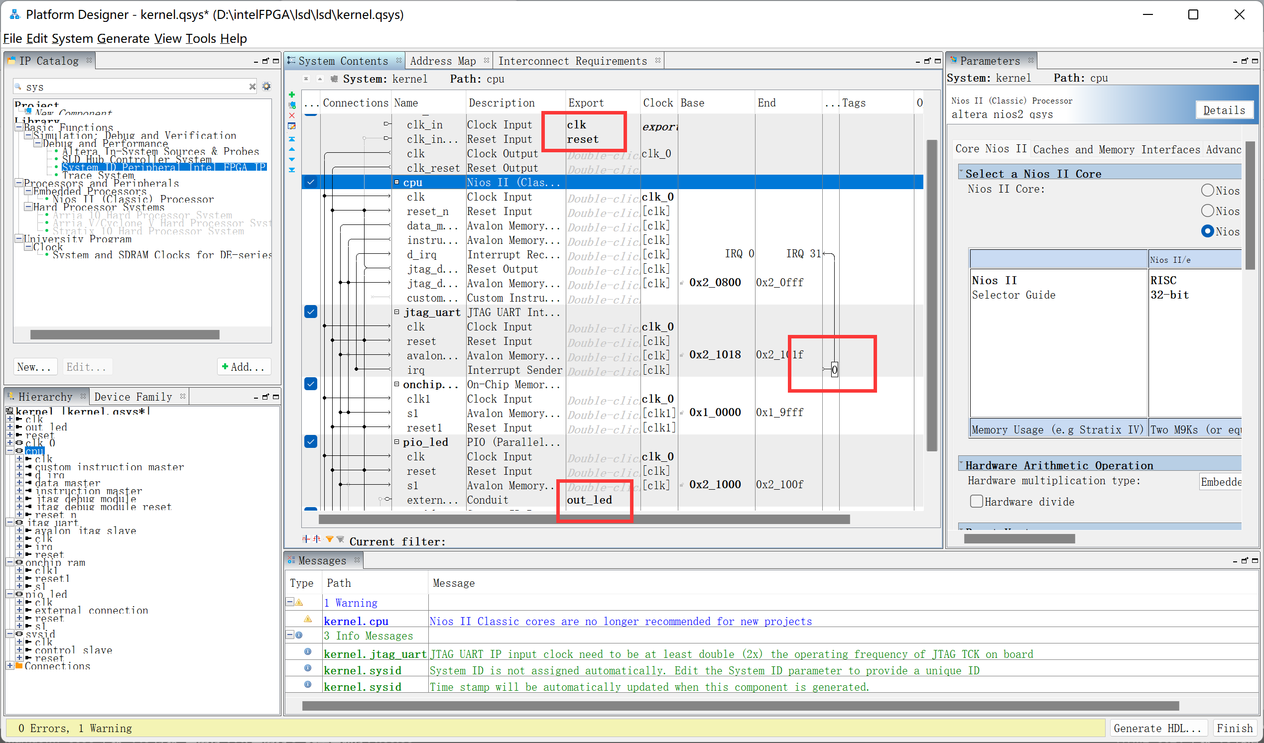
Task: Click the second reset domain display icon beside filter
Action: 317,539
